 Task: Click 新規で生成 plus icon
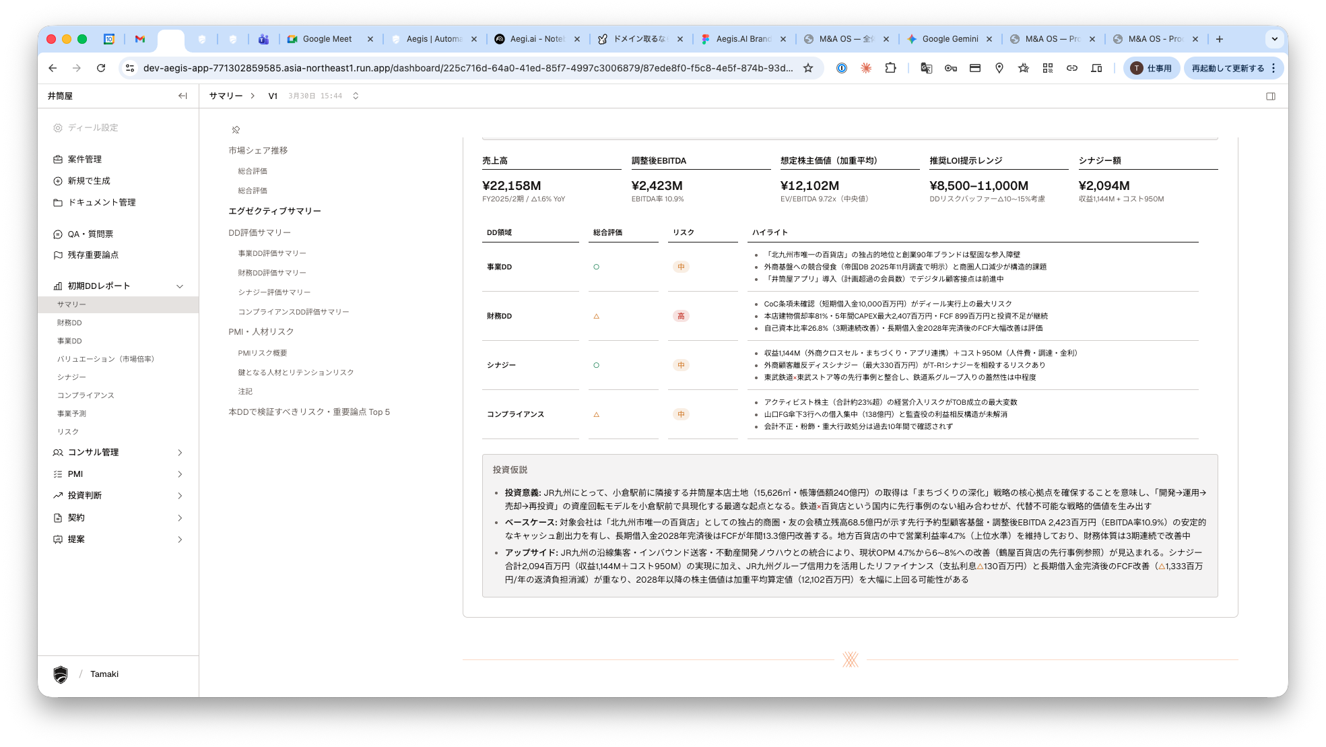pos(58,181)
